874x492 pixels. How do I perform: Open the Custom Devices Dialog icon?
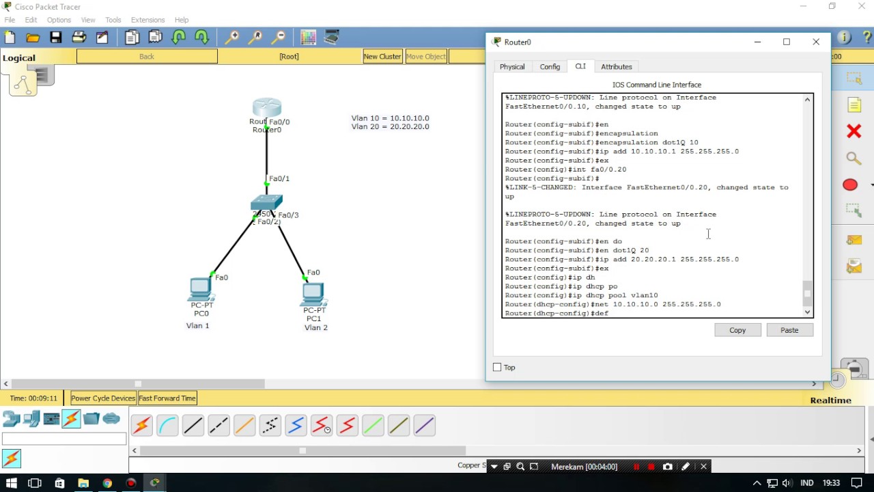click(x=332, y=38)
